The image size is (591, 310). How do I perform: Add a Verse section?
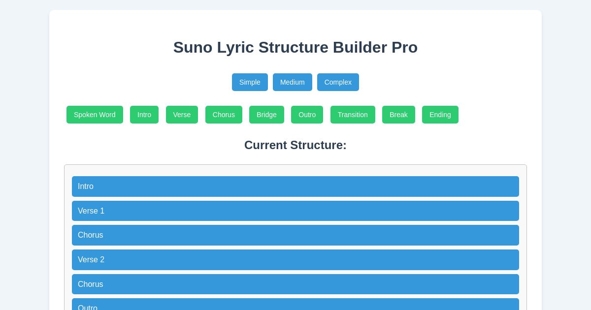pos(182,115)
